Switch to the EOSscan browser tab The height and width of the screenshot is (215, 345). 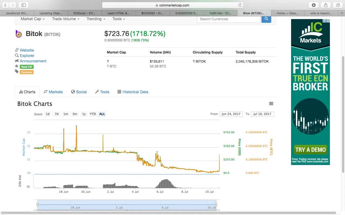click(85, 13)
